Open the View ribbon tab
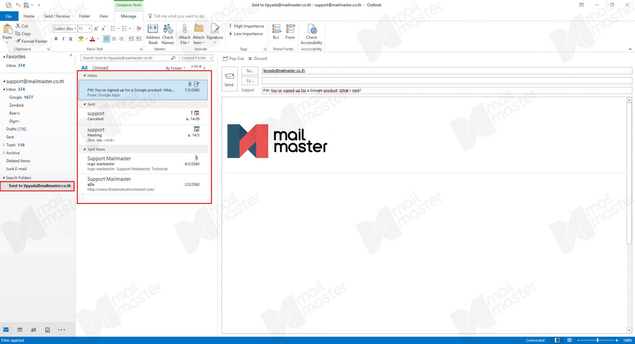This screenshot has height=344, width=635. 104,16
